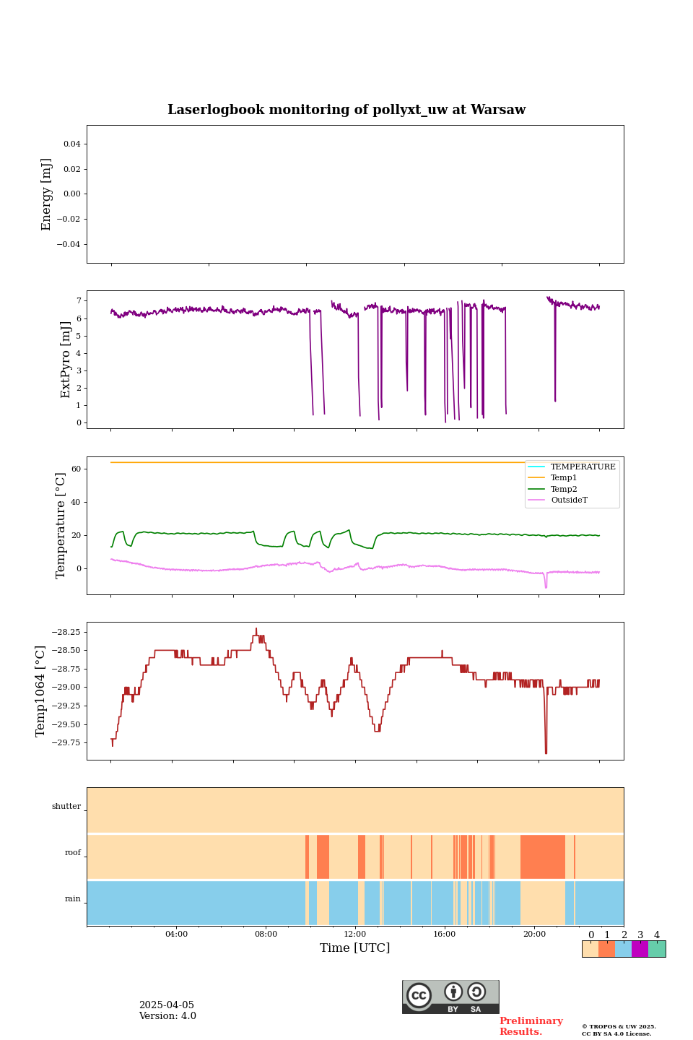Image resolution: width=693 pixels, height=1040 pixels.
Task: Click the -28.25 tick on Temp1064 axis
Action: (x=66, y=632)
